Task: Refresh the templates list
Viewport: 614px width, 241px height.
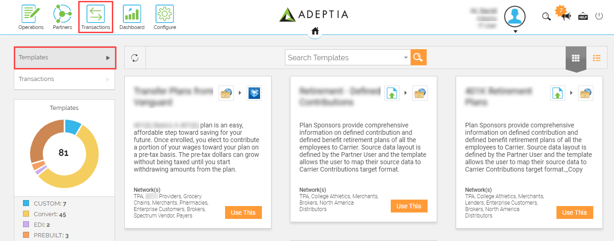Action: click(x=135, y=57)
